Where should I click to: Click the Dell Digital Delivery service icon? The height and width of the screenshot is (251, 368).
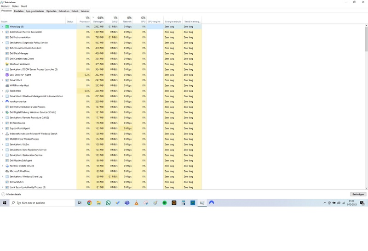coord(7,112)
